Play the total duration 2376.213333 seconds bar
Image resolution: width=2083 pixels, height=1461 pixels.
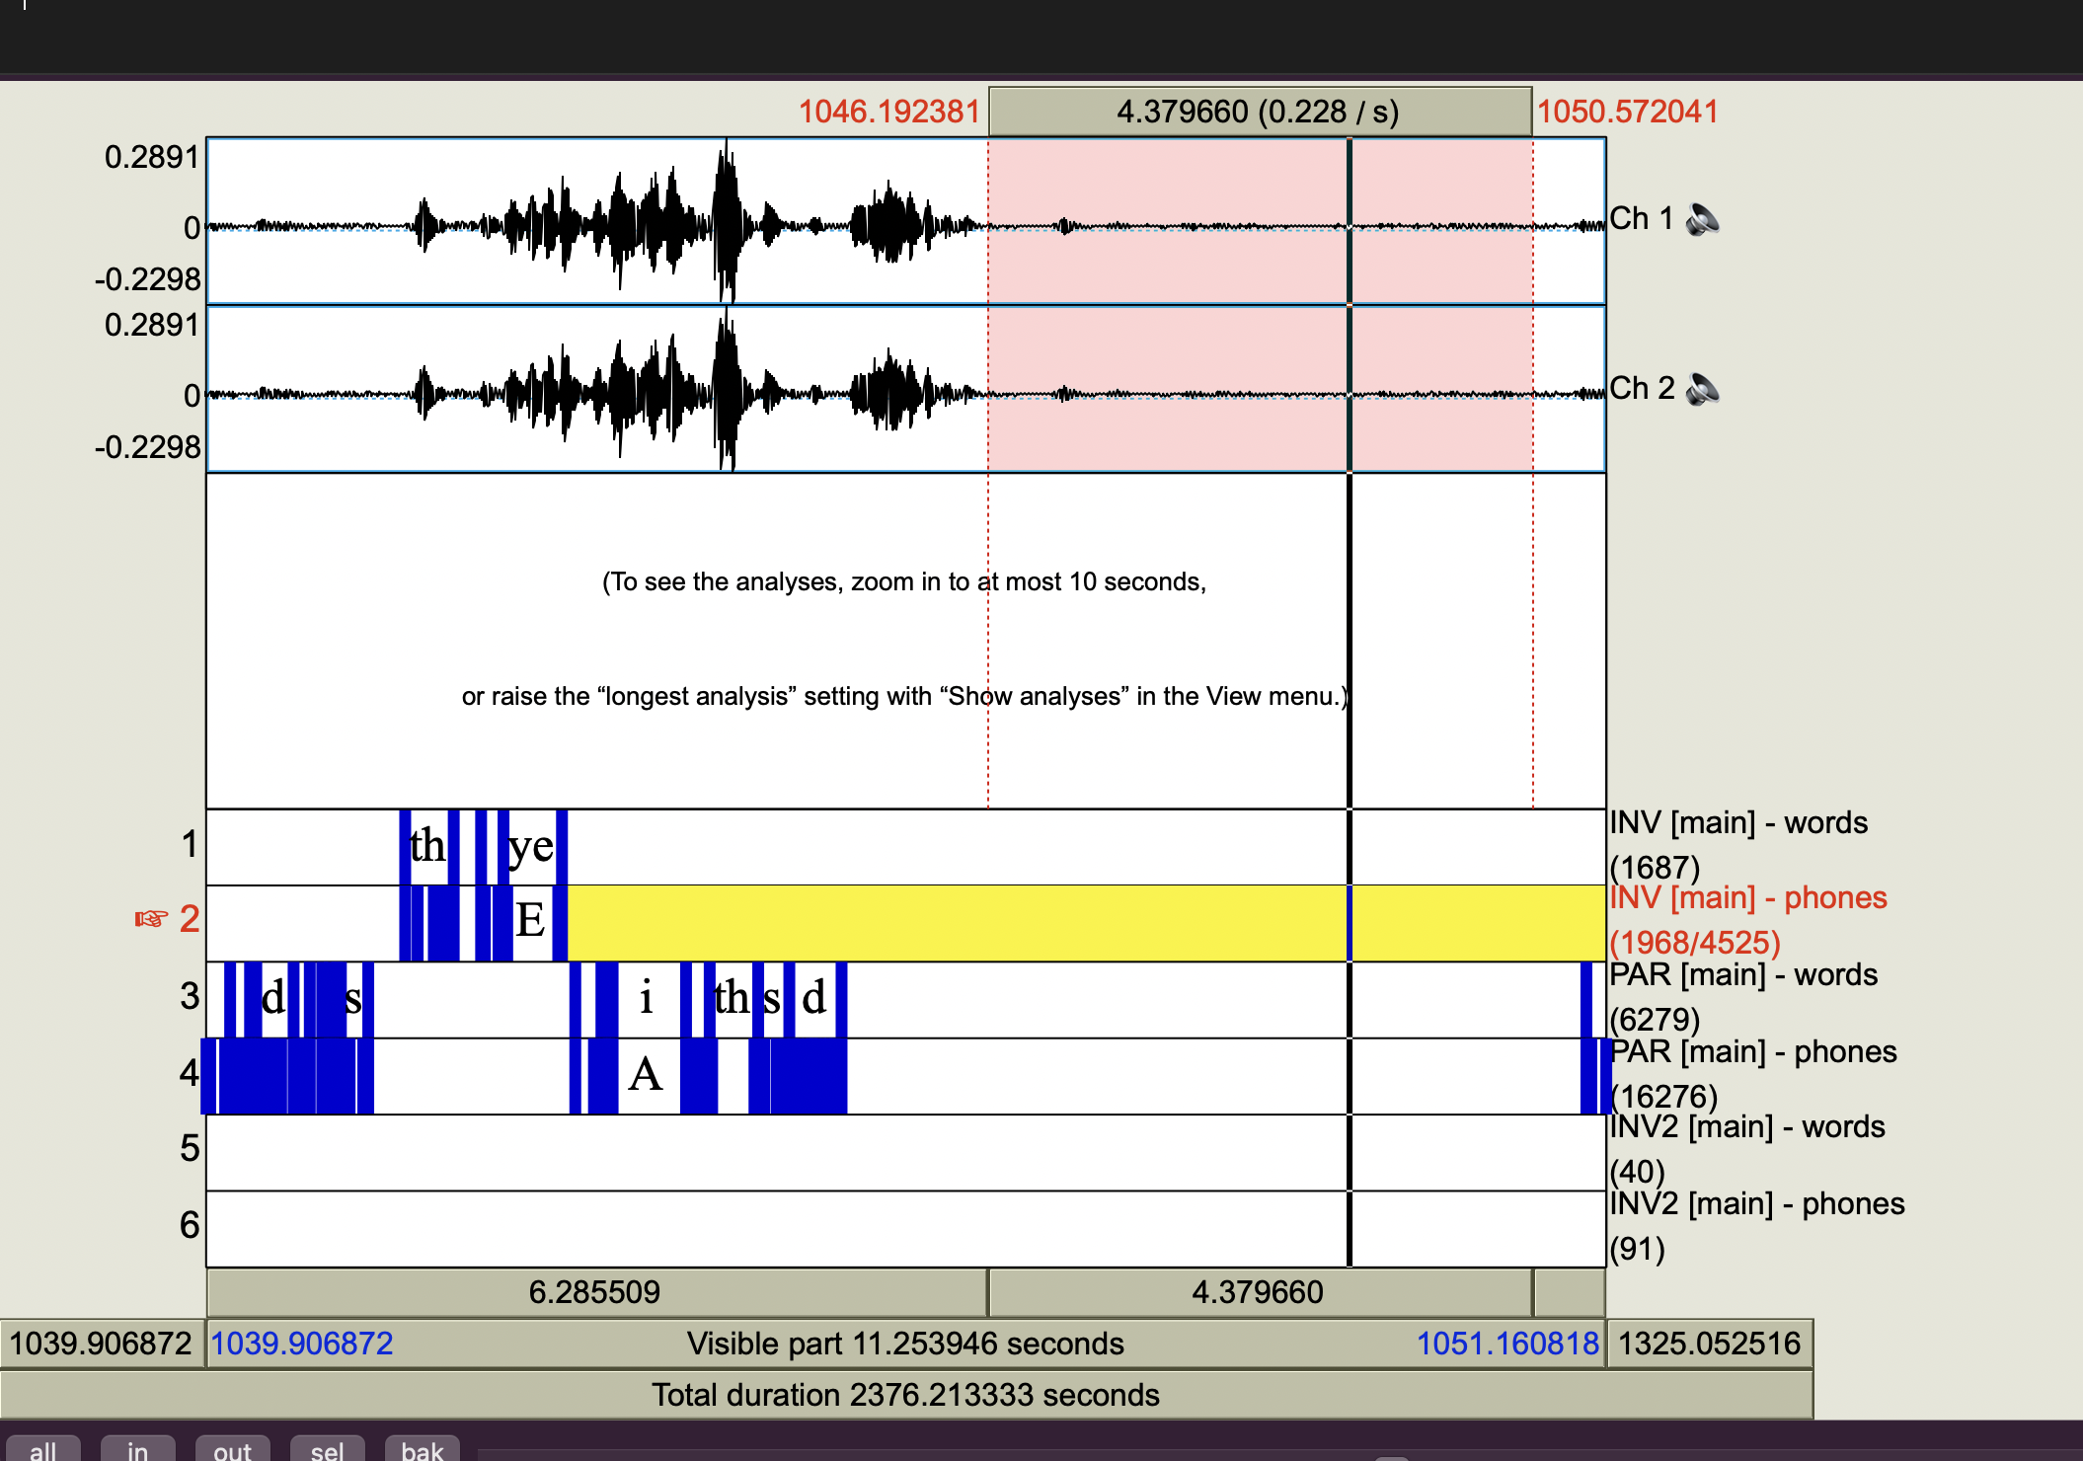[905, 1395]
